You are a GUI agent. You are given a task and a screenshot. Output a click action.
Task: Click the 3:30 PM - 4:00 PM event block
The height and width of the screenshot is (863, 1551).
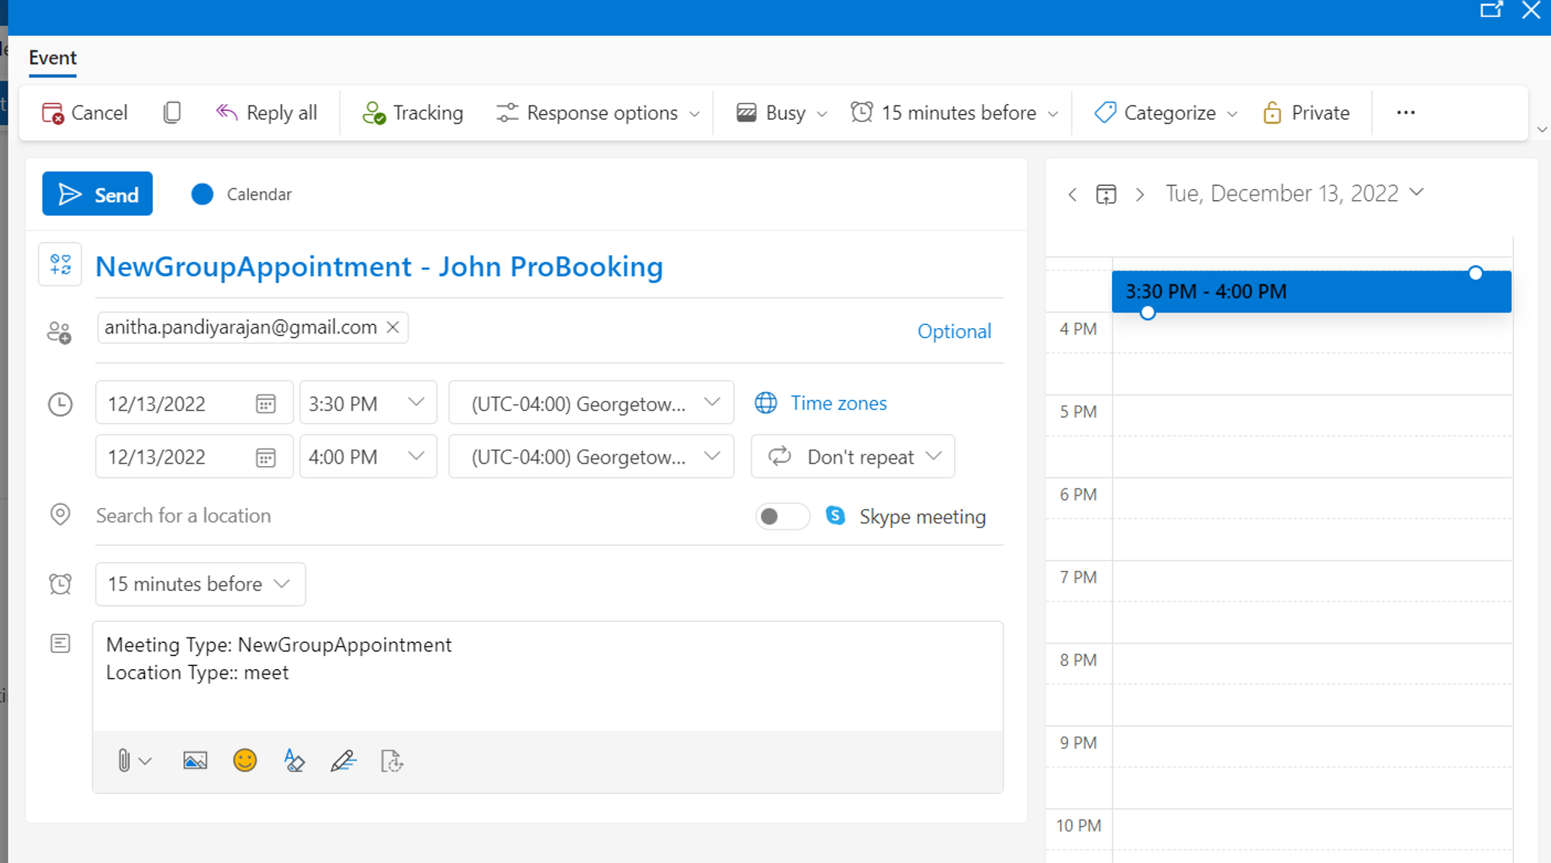pyautogui.click(x=1311, y=292)
